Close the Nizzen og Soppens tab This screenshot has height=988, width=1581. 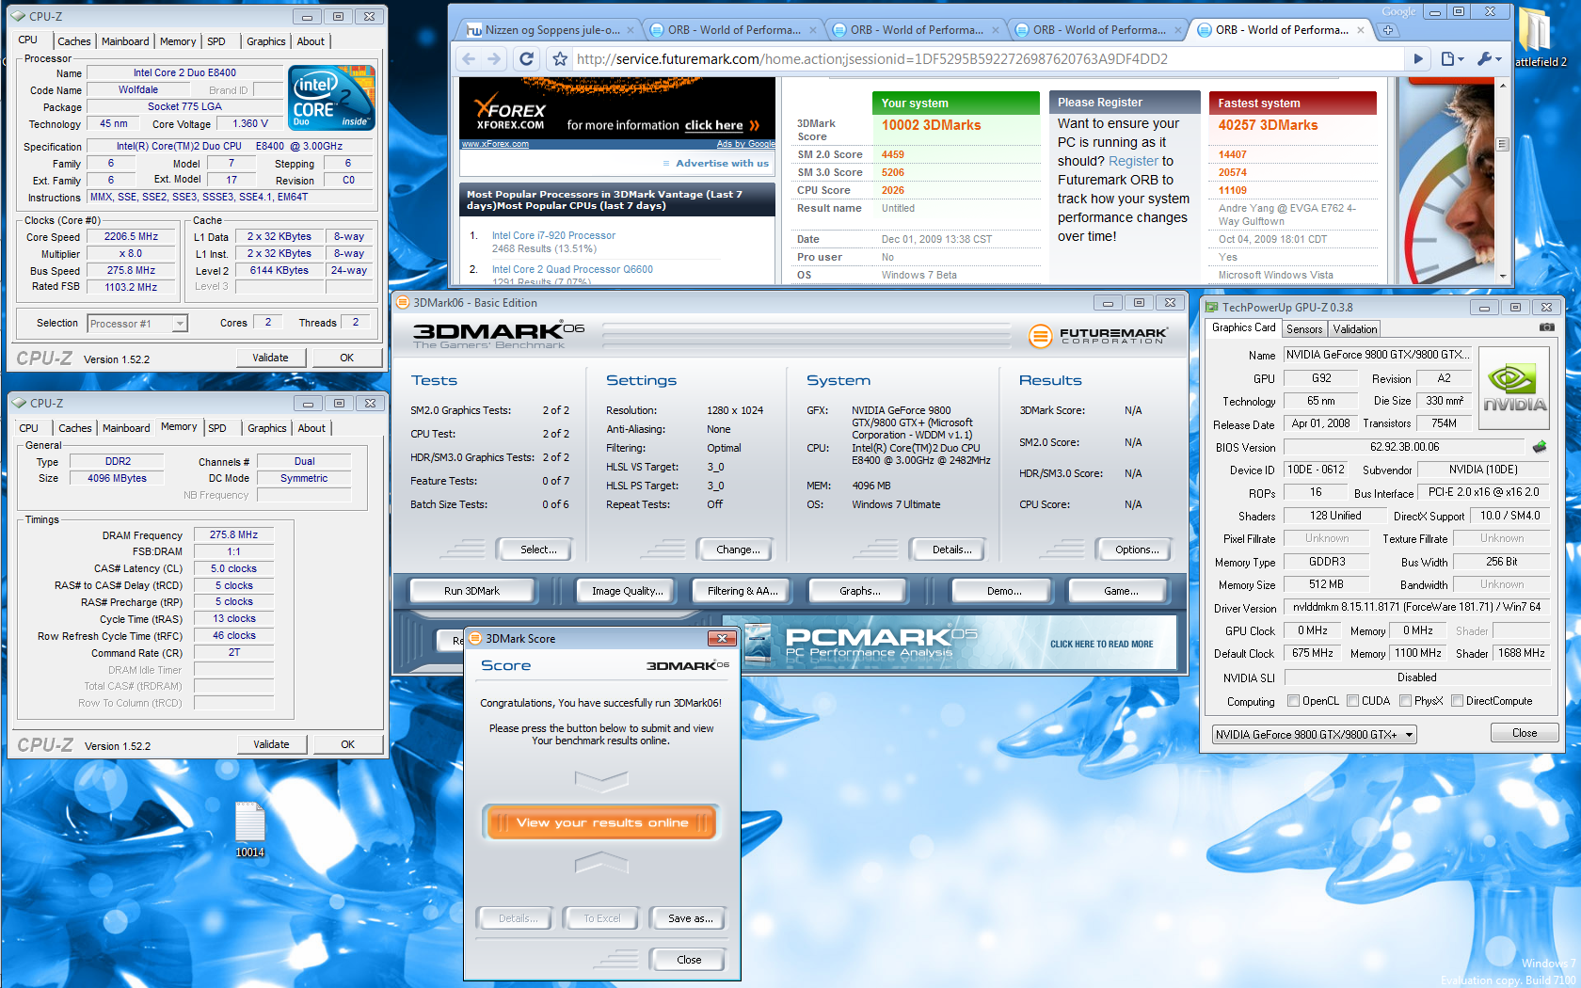(x=631, y=30)
